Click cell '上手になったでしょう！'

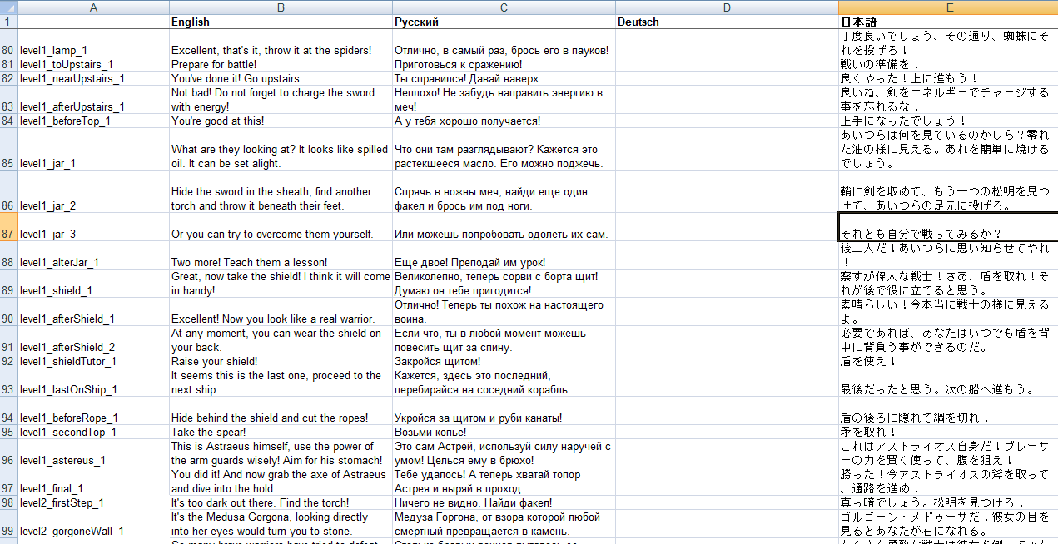coord(948,121)
